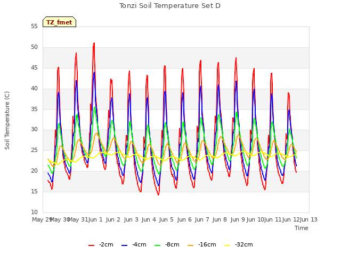Click the Jun 9 x-axis label

(238, 219)
